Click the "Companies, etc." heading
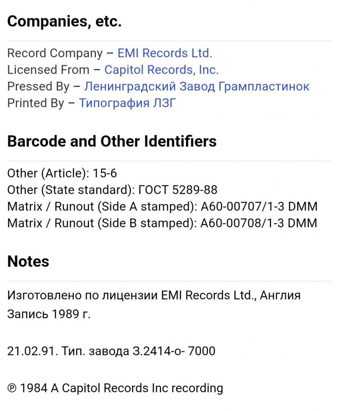Viewport: 339px width, 411px height. tap(64, 22)
